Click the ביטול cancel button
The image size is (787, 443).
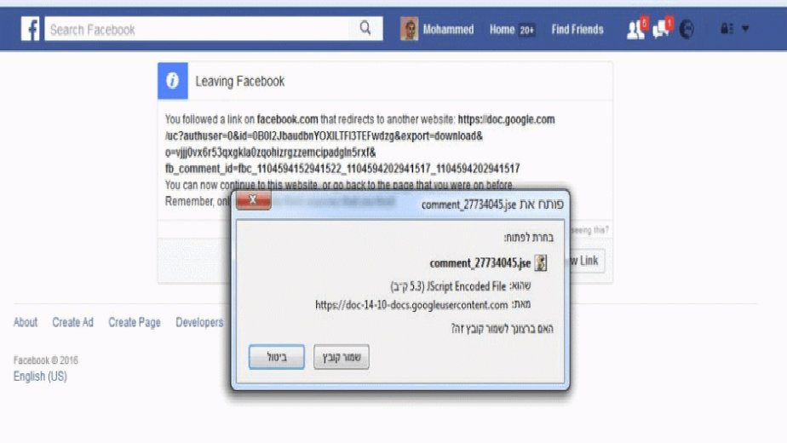277,357
